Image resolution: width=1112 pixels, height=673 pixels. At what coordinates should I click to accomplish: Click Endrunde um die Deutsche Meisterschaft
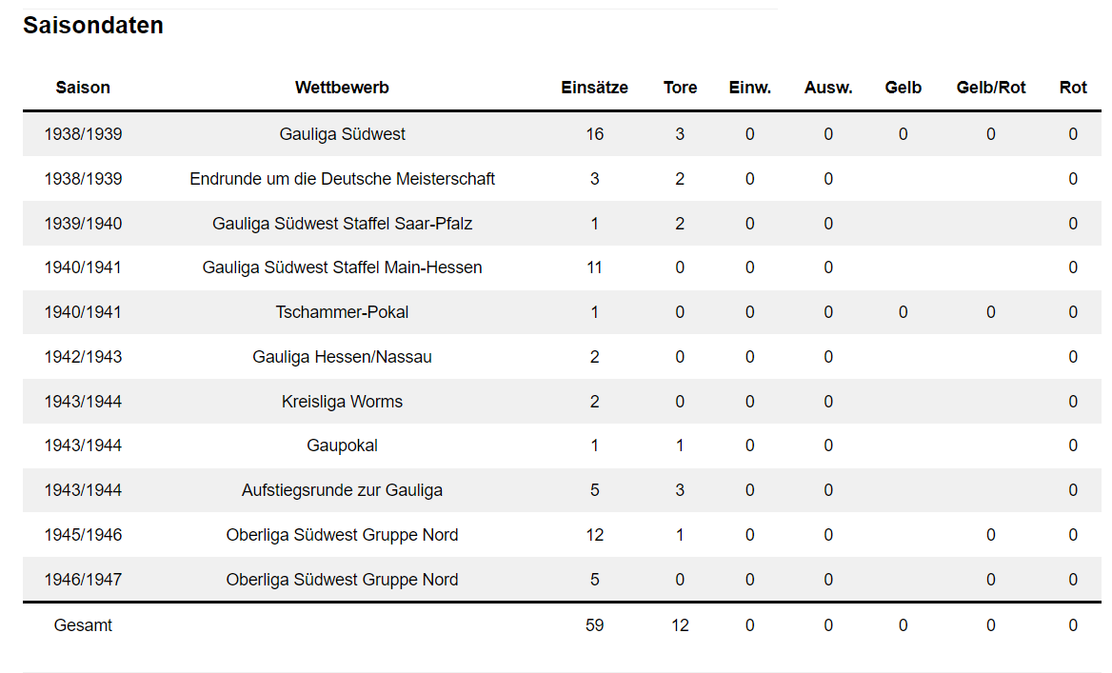(342, 179)
